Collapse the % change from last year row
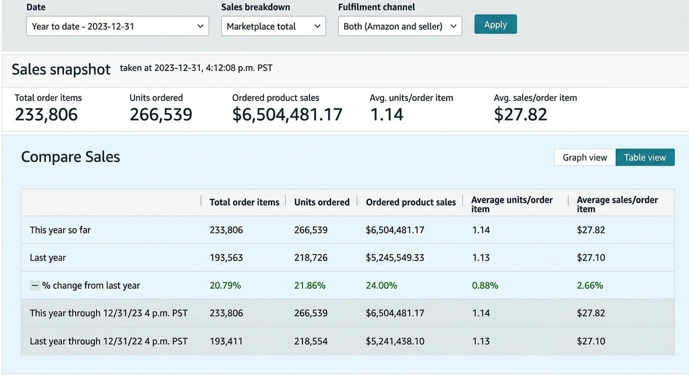Screen dimensions: 689x384 (x=35, y=285)
